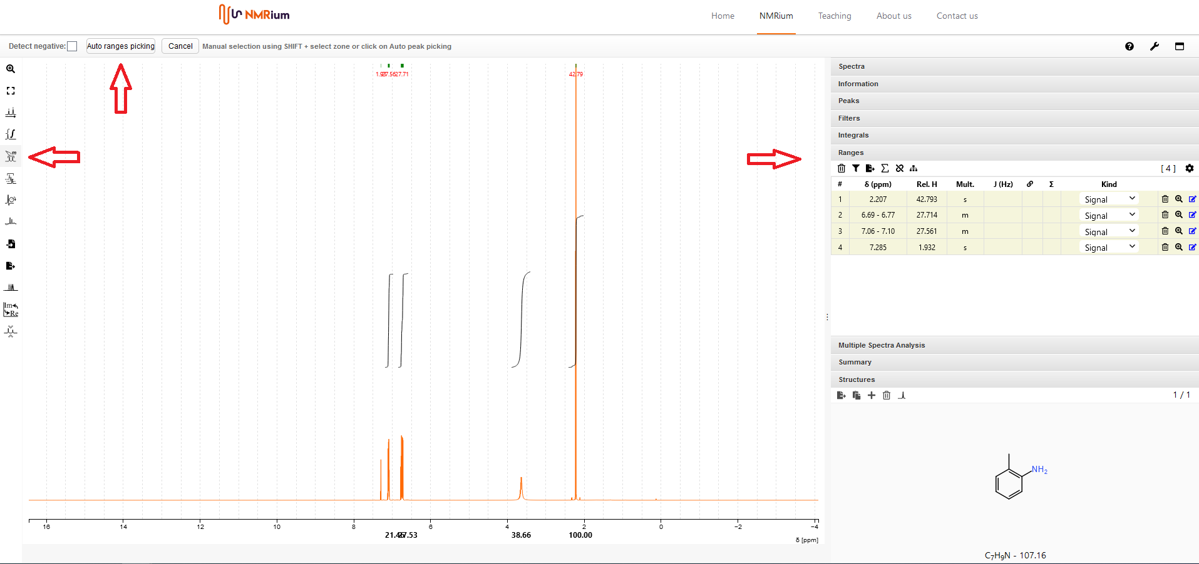Toggle the Detect negative checkbox
The height and width of the screenshot is (564, 1199).
point(72,46)
